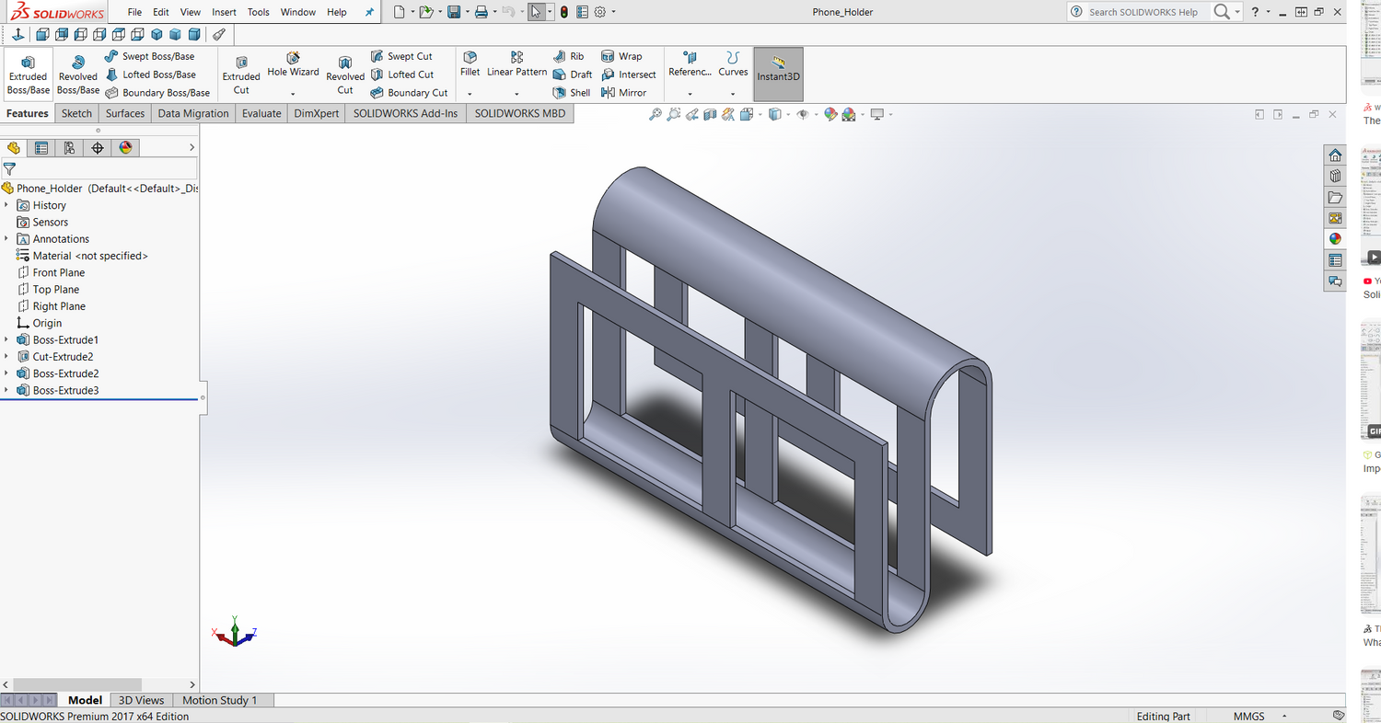
Task: Choose the Boundary Boss/Base feature
Action: pyautogui.click(x=157, y=93)
